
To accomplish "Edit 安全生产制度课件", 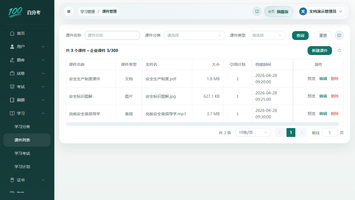I will point(323,79).
